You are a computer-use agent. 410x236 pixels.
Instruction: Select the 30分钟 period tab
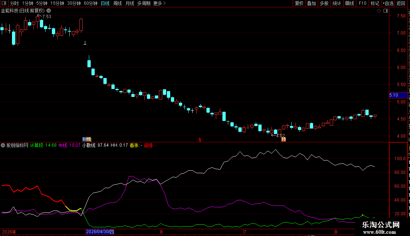click(x=74, y=3)
